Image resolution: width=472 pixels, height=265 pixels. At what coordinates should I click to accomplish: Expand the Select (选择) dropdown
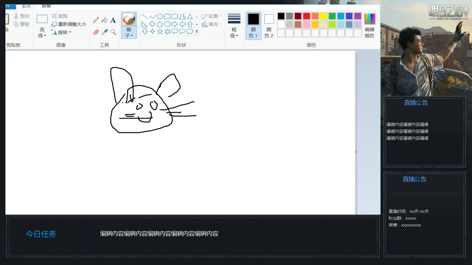42,33
